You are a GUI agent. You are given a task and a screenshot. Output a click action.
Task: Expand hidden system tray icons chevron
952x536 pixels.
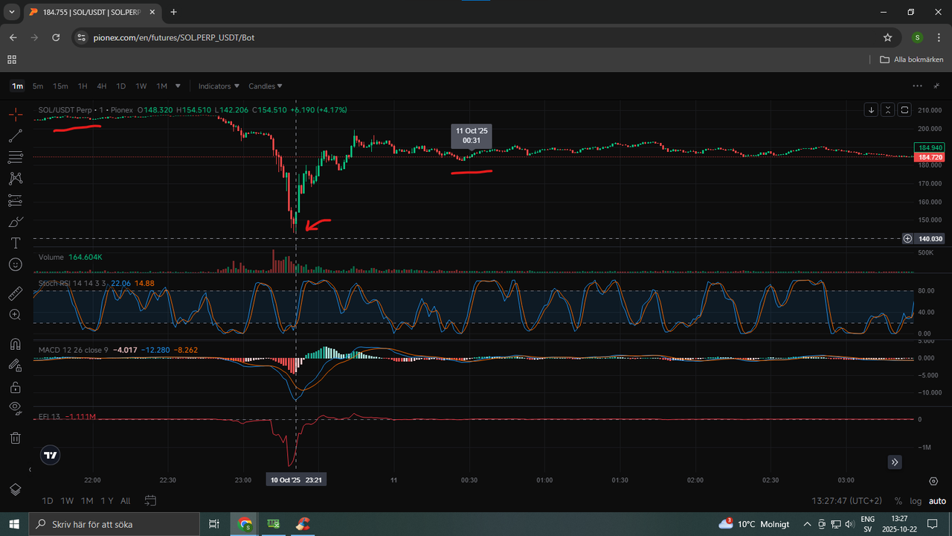pos(808,524)
